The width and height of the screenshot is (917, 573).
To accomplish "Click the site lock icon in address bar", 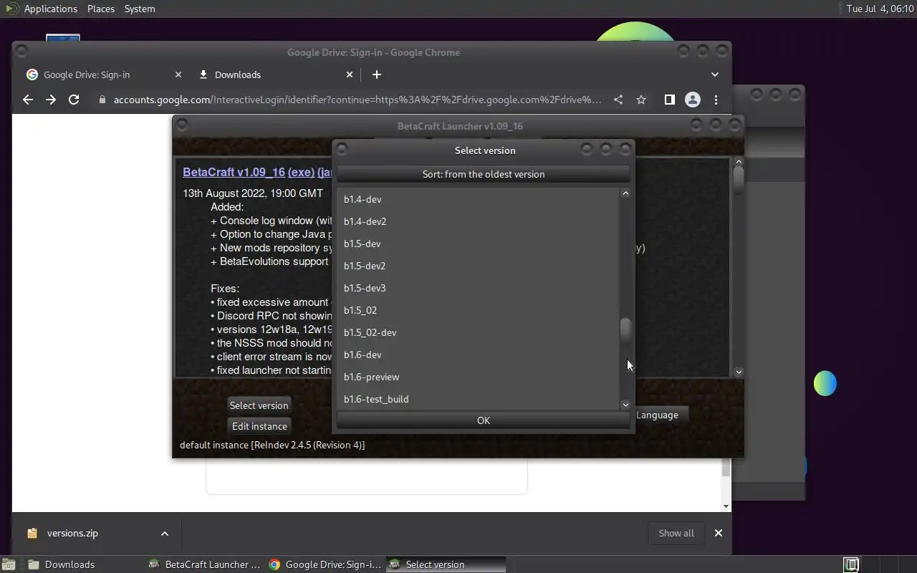I will click(102, 100).
